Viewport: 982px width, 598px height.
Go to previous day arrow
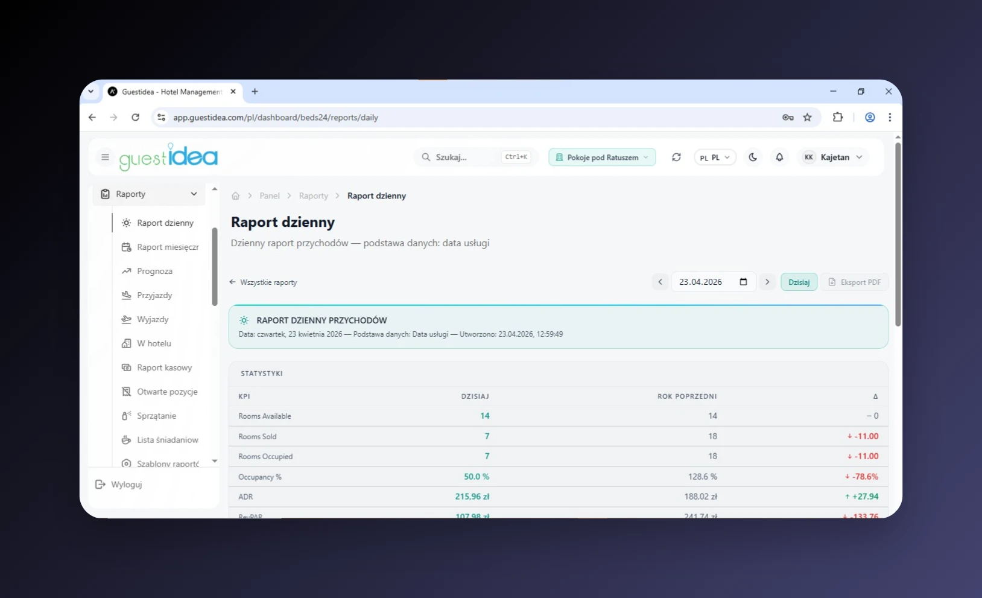pos(660,282)
